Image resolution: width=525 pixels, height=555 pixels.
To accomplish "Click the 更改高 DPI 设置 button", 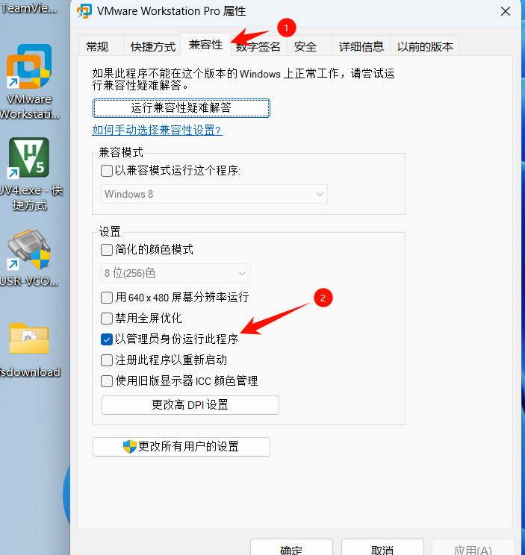I will click(190, 405).
